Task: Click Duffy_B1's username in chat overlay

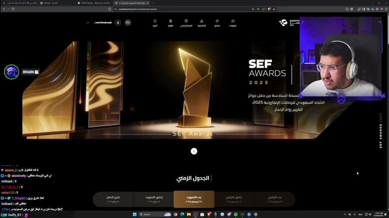Action: tap(15, 215)
